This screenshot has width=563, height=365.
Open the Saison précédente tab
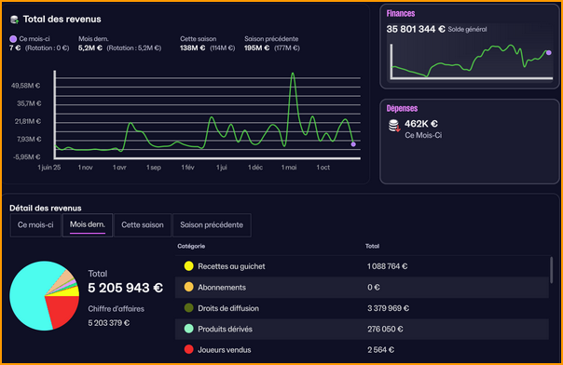tap(212, 224)
